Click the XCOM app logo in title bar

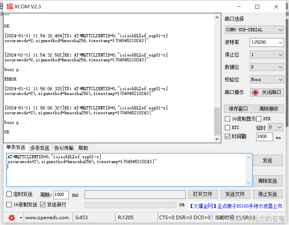pos(10,6)
